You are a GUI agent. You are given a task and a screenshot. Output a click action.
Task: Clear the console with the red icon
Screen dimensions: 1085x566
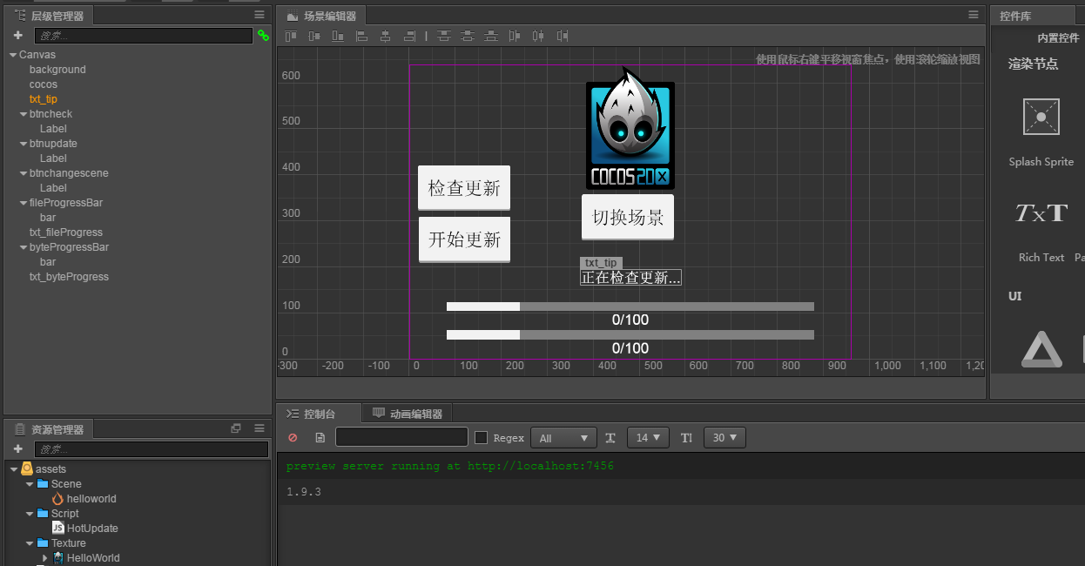tap(293, 437)
